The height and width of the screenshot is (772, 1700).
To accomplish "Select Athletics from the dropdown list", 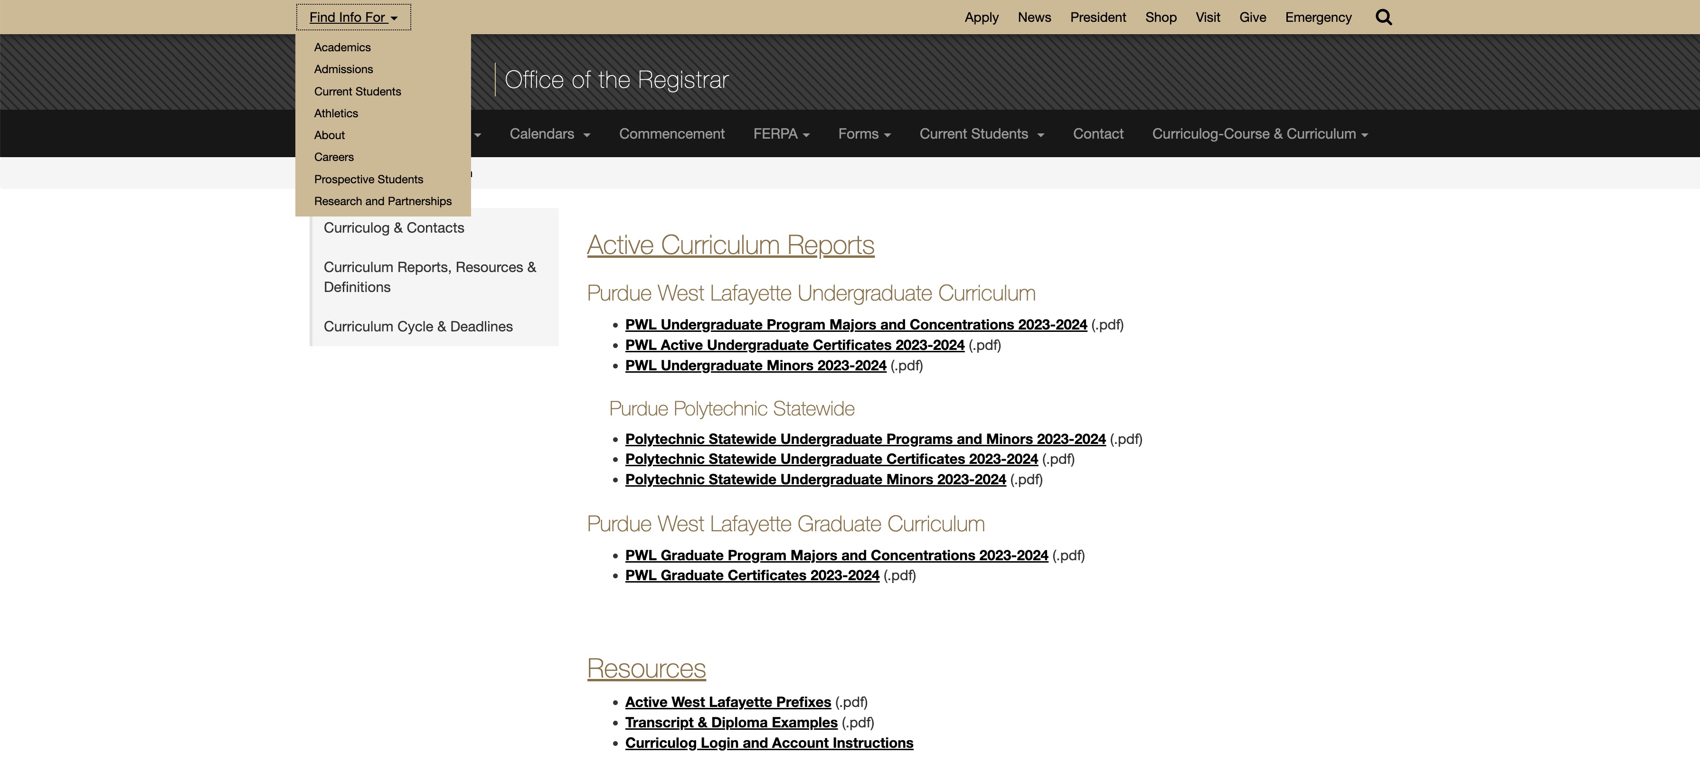I will tap(335, 113).
